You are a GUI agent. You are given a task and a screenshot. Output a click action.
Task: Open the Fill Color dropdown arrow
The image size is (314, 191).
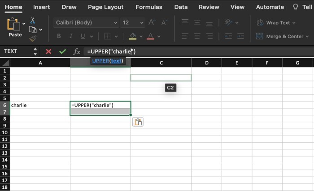141,36
